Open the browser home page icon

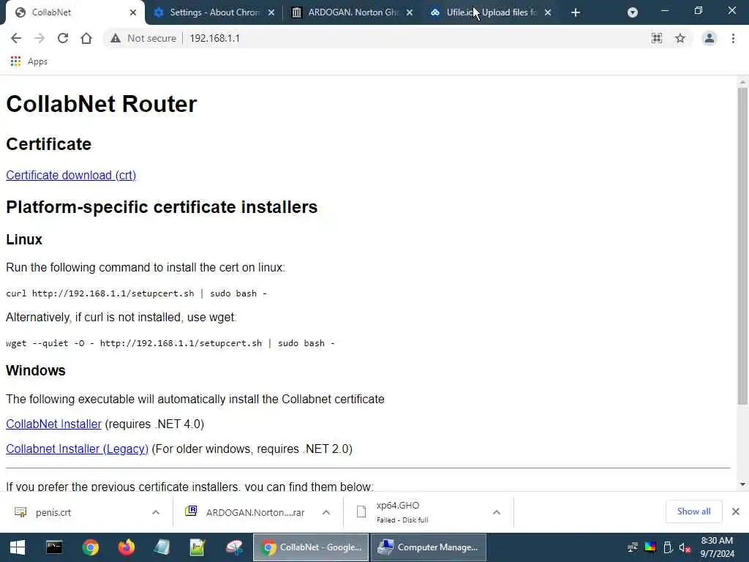(x=86, y=38)
